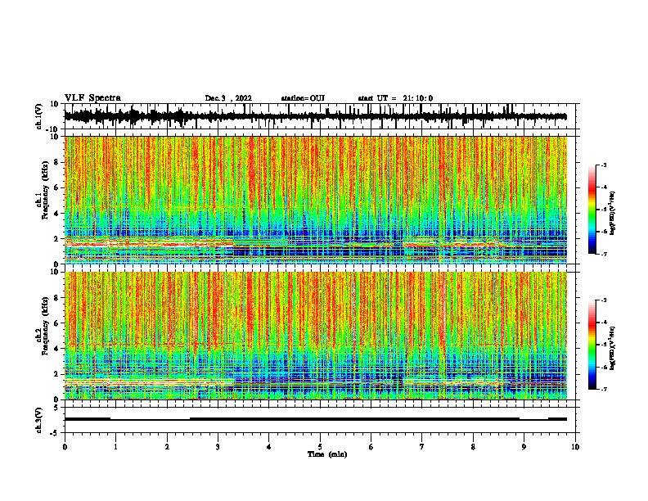This screenshot has width=648, height=501.
Task: Click the "4" kHz tick on ch.1 frequency axis
Action: click(x=56, y=214)
